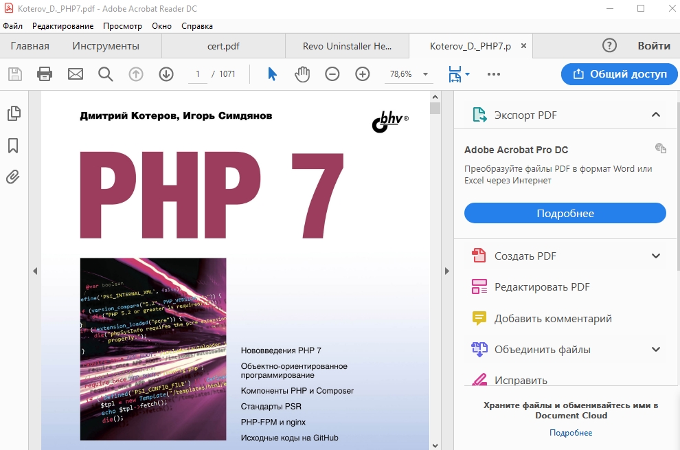Print the document with printer icon
680x450 pixels.
45,74
